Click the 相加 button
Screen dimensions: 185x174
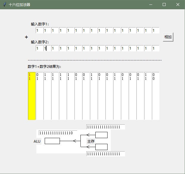point(168,37)
